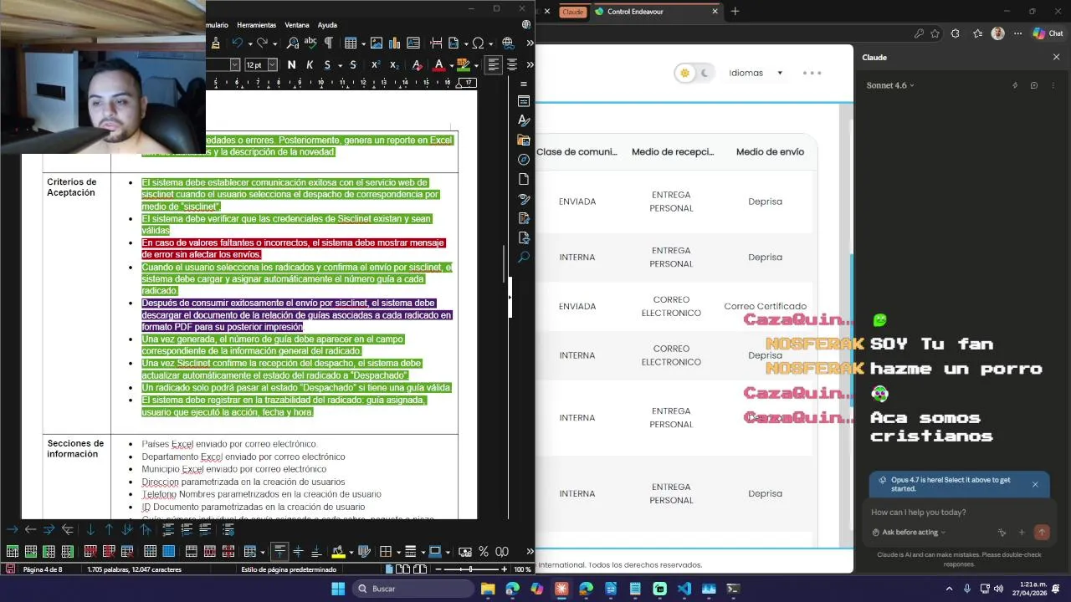Insert a table with the grid icon
Image resolution: width=1071 pixels, height=602 pixels.
tap(350, 43)
